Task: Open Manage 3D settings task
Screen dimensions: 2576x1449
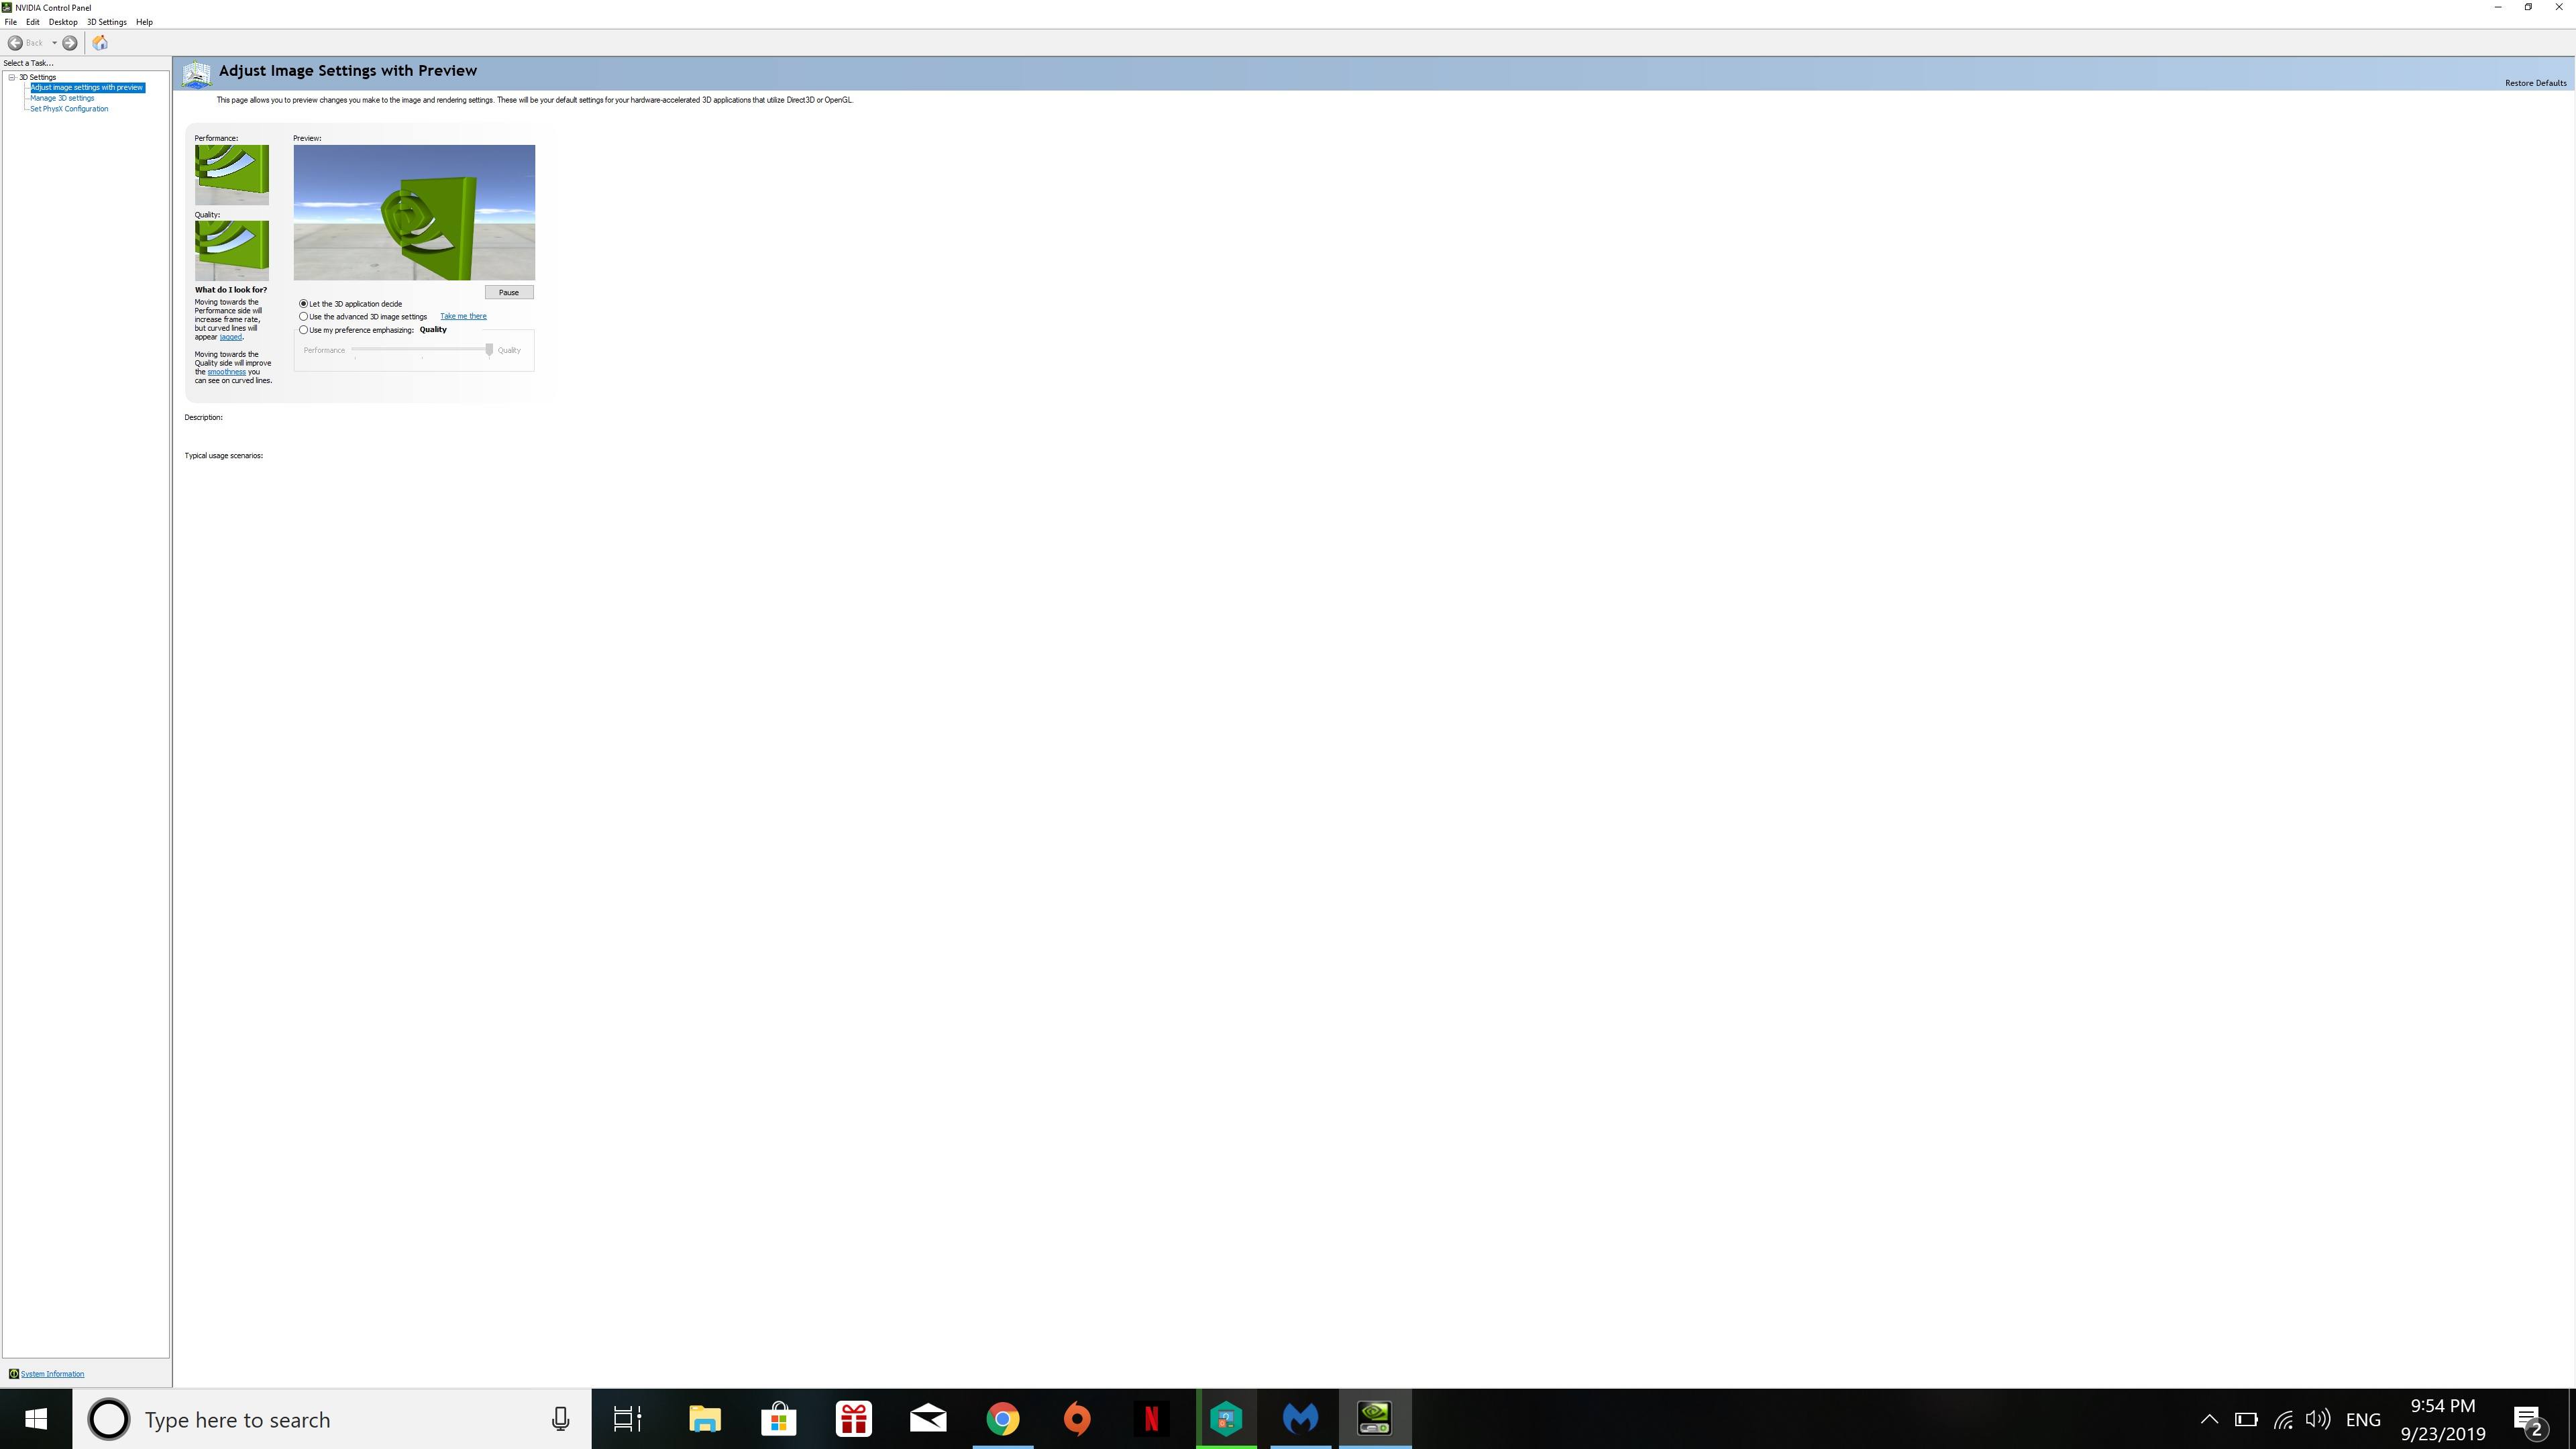Action: click(x=62, y=98)
